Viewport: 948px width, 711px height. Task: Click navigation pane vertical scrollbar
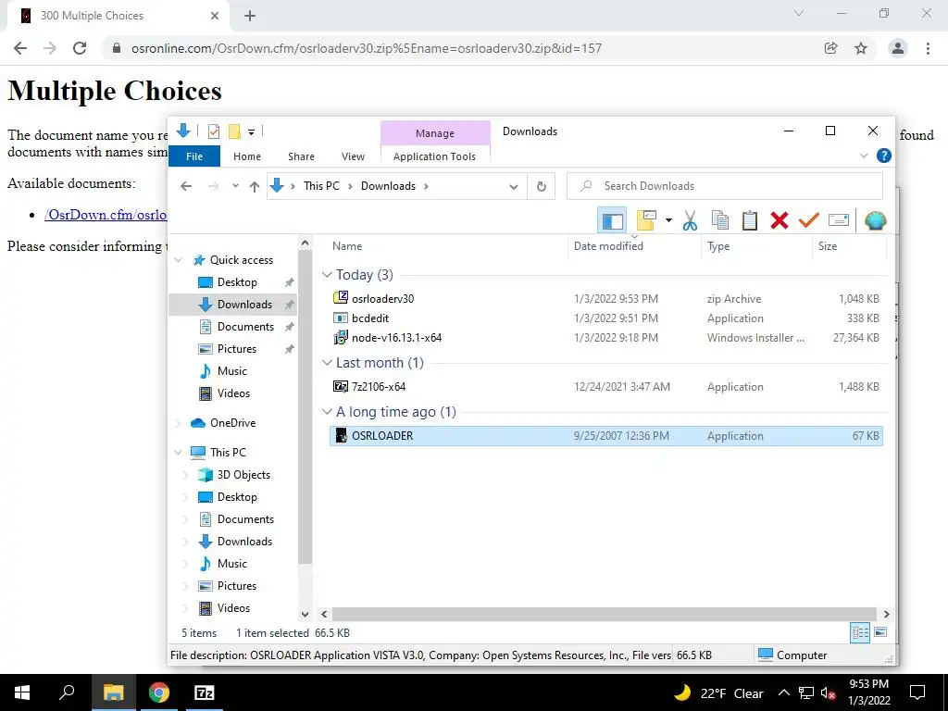(x=306, y=406)
